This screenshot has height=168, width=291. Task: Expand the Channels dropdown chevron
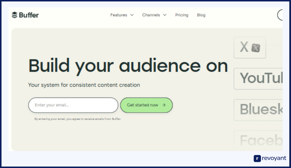165,15
